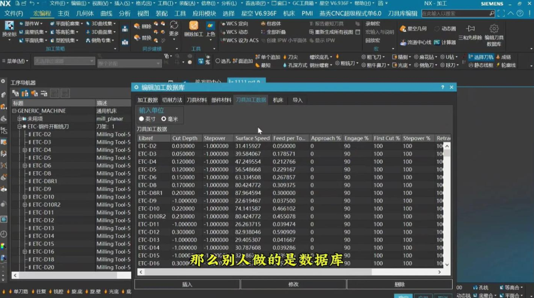Switch to the 导入 tab
Viewport: 534px width, 298px height.
coord(297,100)
